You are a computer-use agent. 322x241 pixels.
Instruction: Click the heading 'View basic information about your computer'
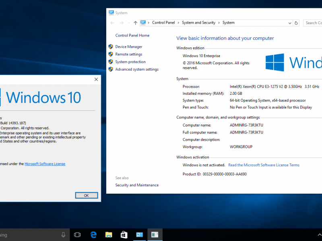tap(225, 38)
